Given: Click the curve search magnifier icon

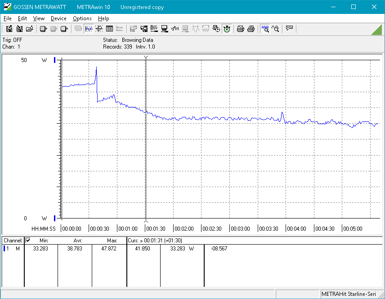Looking at the screenshot, I should pos(276,29).
